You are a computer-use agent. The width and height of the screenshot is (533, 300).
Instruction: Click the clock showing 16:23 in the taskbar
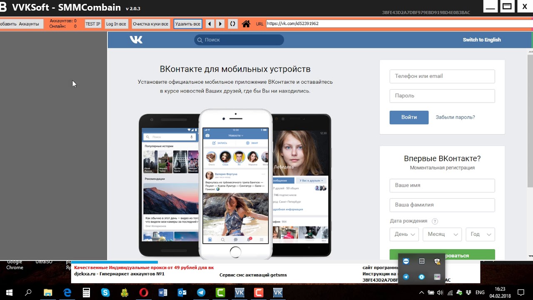[x=500, y=288]
